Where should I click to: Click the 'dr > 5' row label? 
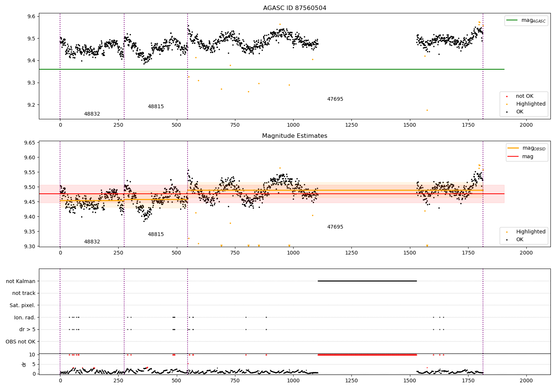point(27,329)
